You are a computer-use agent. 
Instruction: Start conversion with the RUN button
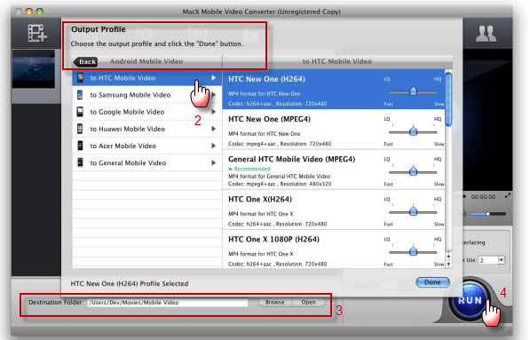tap(470, 300)
